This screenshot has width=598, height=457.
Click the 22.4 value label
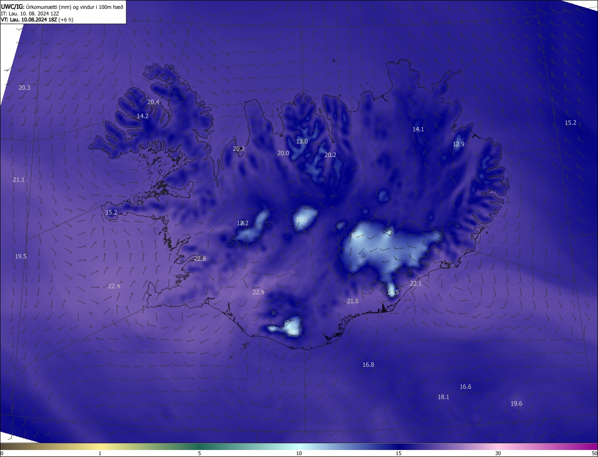pos(114,286)
